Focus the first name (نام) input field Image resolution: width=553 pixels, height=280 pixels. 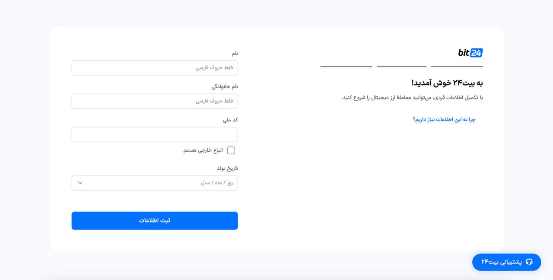(155, 68)
